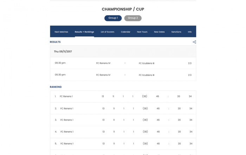Open the first-ranked FC Renens I team
This screenshot has width=246, height=155.
(x=66, y=96)
